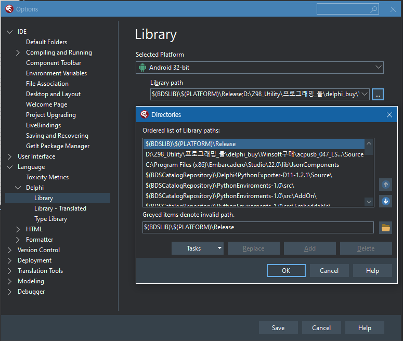Select the JsonComponents path entry

[254, 165]
